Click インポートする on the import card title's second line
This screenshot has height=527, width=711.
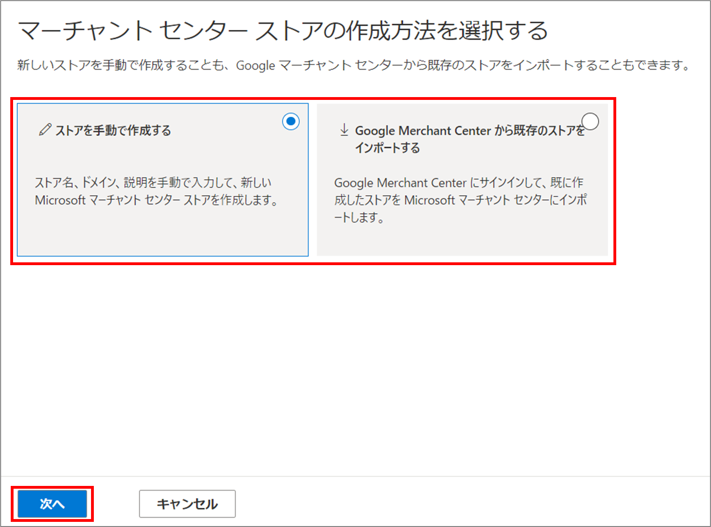tap(387, 148)
